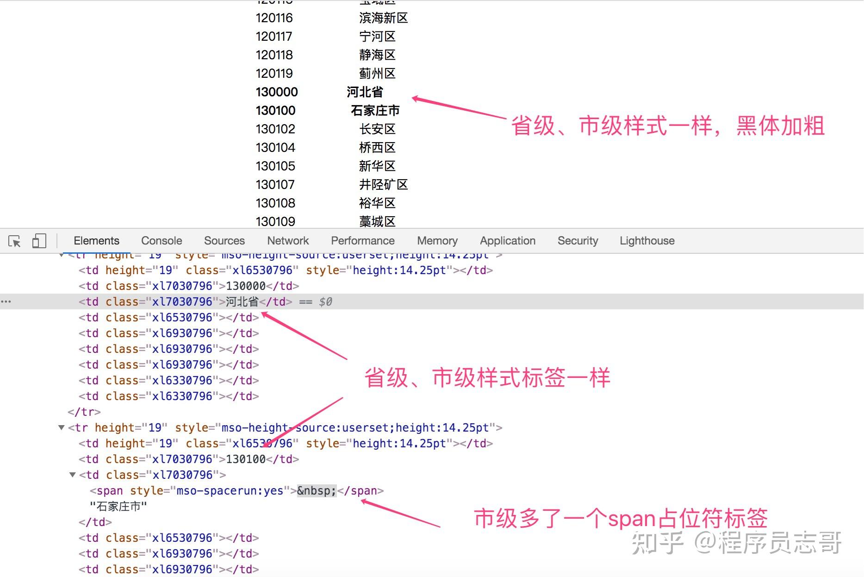Open the Sources tab
The height and width of the screenshot is (577, 864).
click(x=224, y=241)
